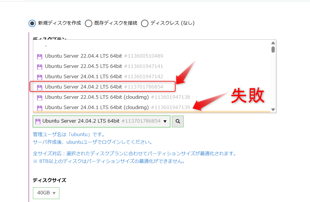Pick the blank '-' option in list
Viewport: 310px width, 202px height.
pos(46,46)
